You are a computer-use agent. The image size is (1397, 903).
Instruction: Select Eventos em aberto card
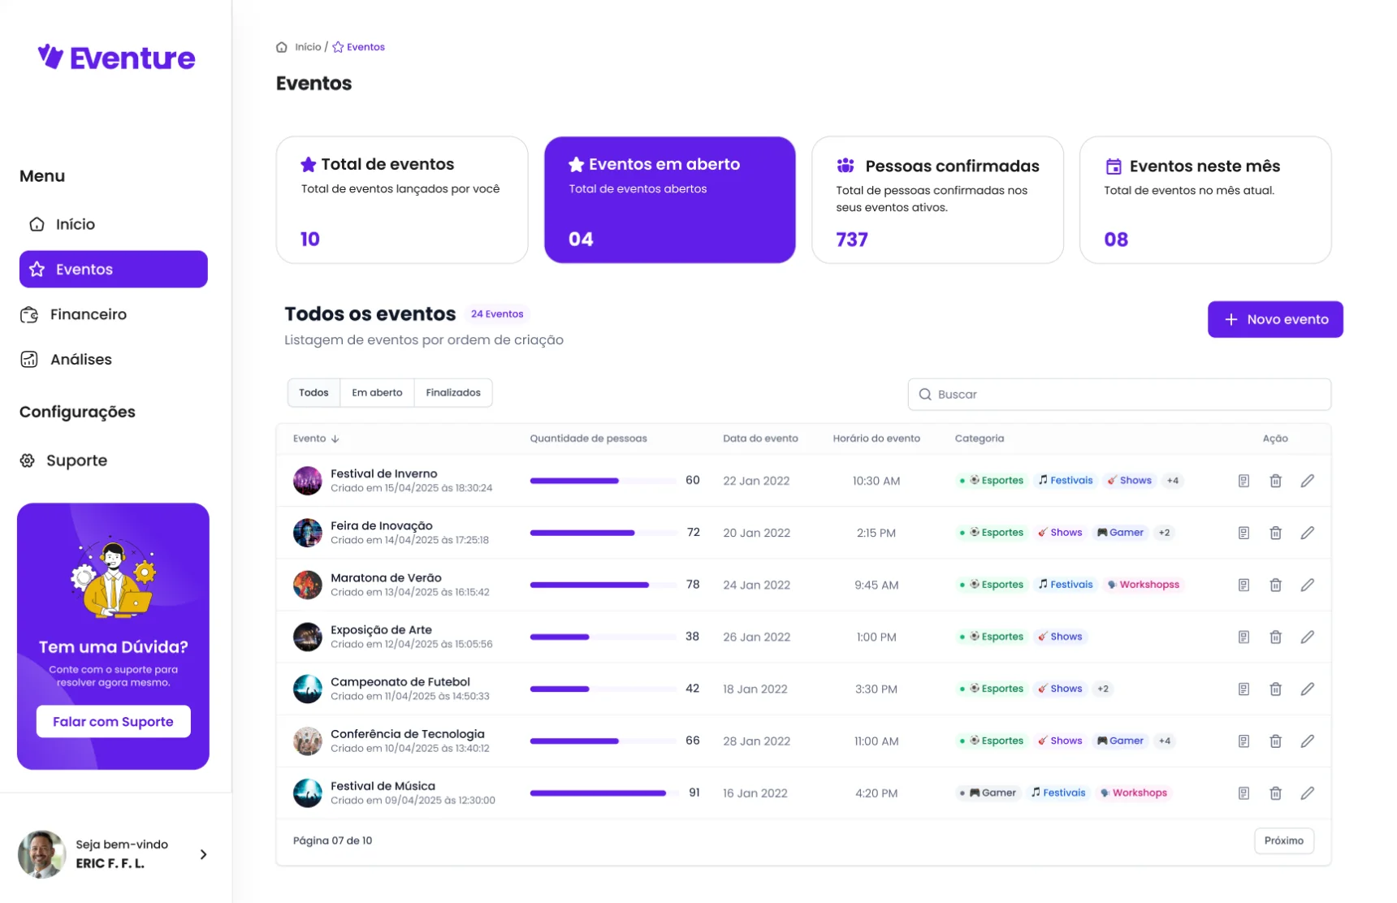[x=669, y=200]
